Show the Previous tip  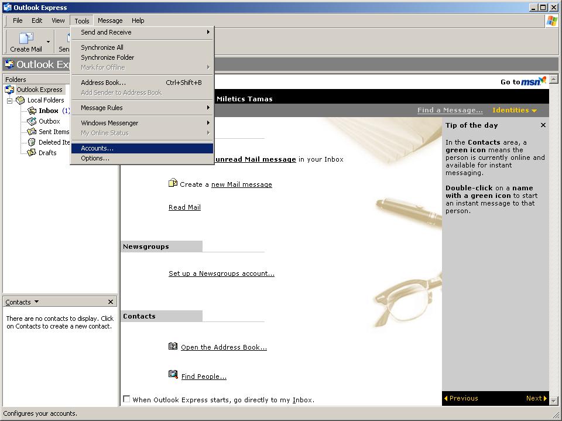click(x=461, y=398)
